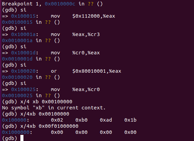Image resolution: width=194 pixels, height=141 pixels.
Task: Select address 0x100015 in first instruction
Action: 23,16
